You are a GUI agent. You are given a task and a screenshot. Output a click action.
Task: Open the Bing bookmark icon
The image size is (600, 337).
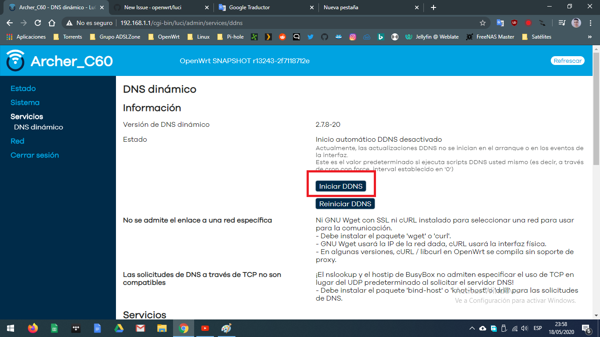(x=381, y=37)
